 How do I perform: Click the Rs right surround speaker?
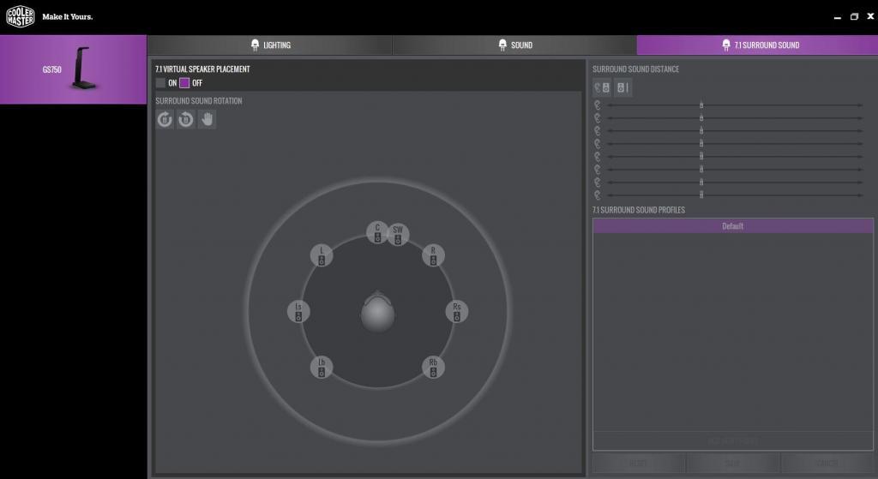tap(457, 311)
